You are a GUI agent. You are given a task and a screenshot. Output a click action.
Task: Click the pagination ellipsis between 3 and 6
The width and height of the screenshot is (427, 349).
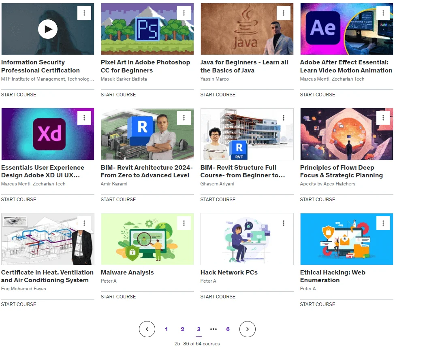213,329
